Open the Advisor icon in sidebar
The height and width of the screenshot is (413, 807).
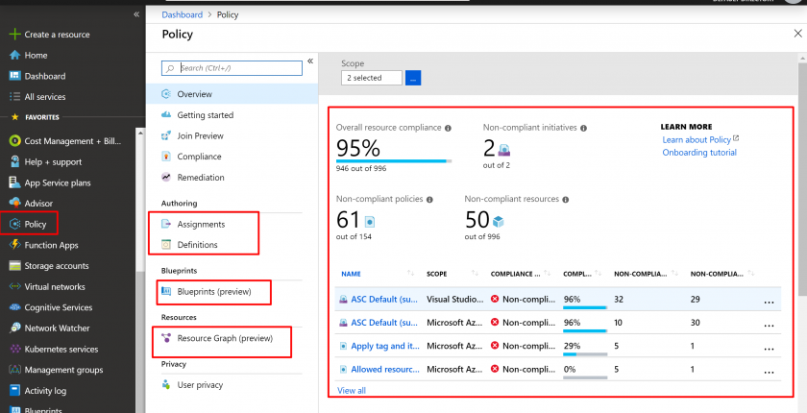[14, 203]
